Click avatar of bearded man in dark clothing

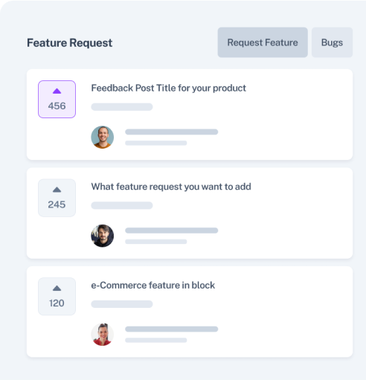coord(103,236)
